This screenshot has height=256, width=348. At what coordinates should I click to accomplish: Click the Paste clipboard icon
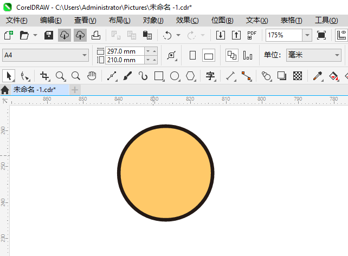coord(147,35)
